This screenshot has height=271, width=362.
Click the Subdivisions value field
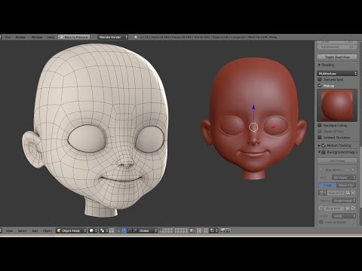(x=337, y=47)
